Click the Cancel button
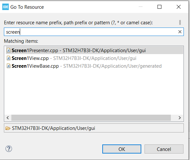This screenshot has height=160, width=190. tap(164, 149)
